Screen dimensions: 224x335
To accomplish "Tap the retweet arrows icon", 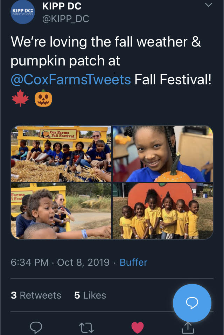I will [86, 328].
